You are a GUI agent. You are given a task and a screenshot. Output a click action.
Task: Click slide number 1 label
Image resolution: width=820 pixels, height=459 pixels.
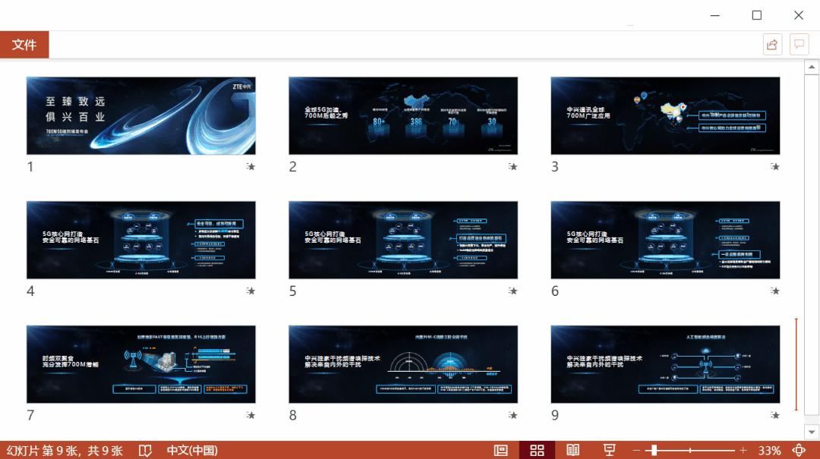pyautogui.click(x=30, y=167)
